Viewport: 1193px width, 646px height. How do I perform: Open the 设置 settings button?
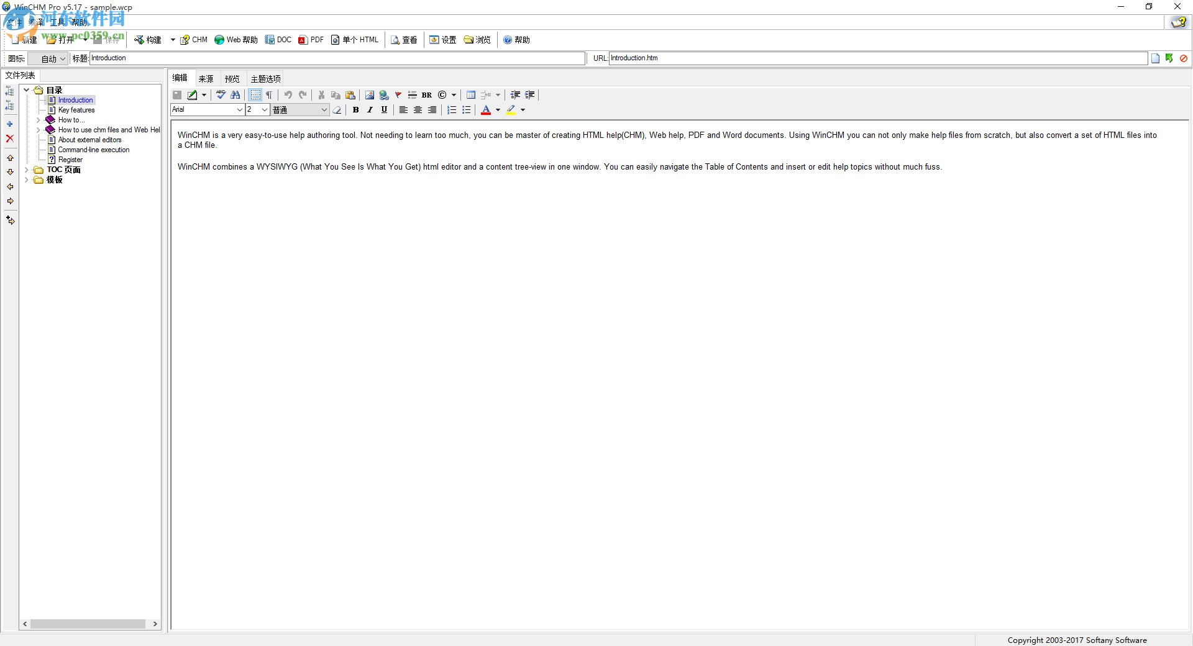[x=442, y=40]
